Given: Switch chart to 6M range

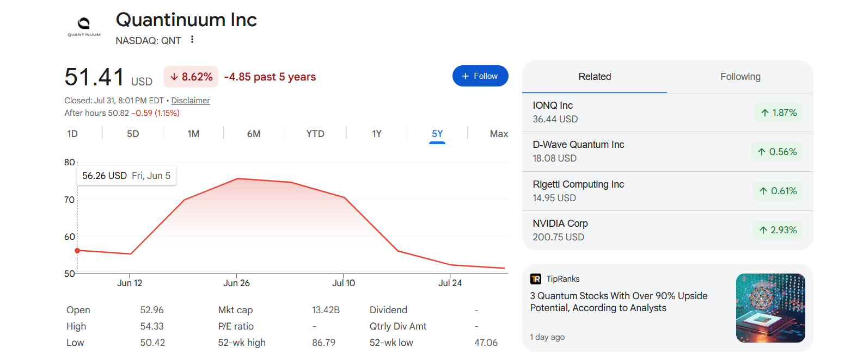Looking at the screenshot, I should pyautogui.click(x=254, y=134).
